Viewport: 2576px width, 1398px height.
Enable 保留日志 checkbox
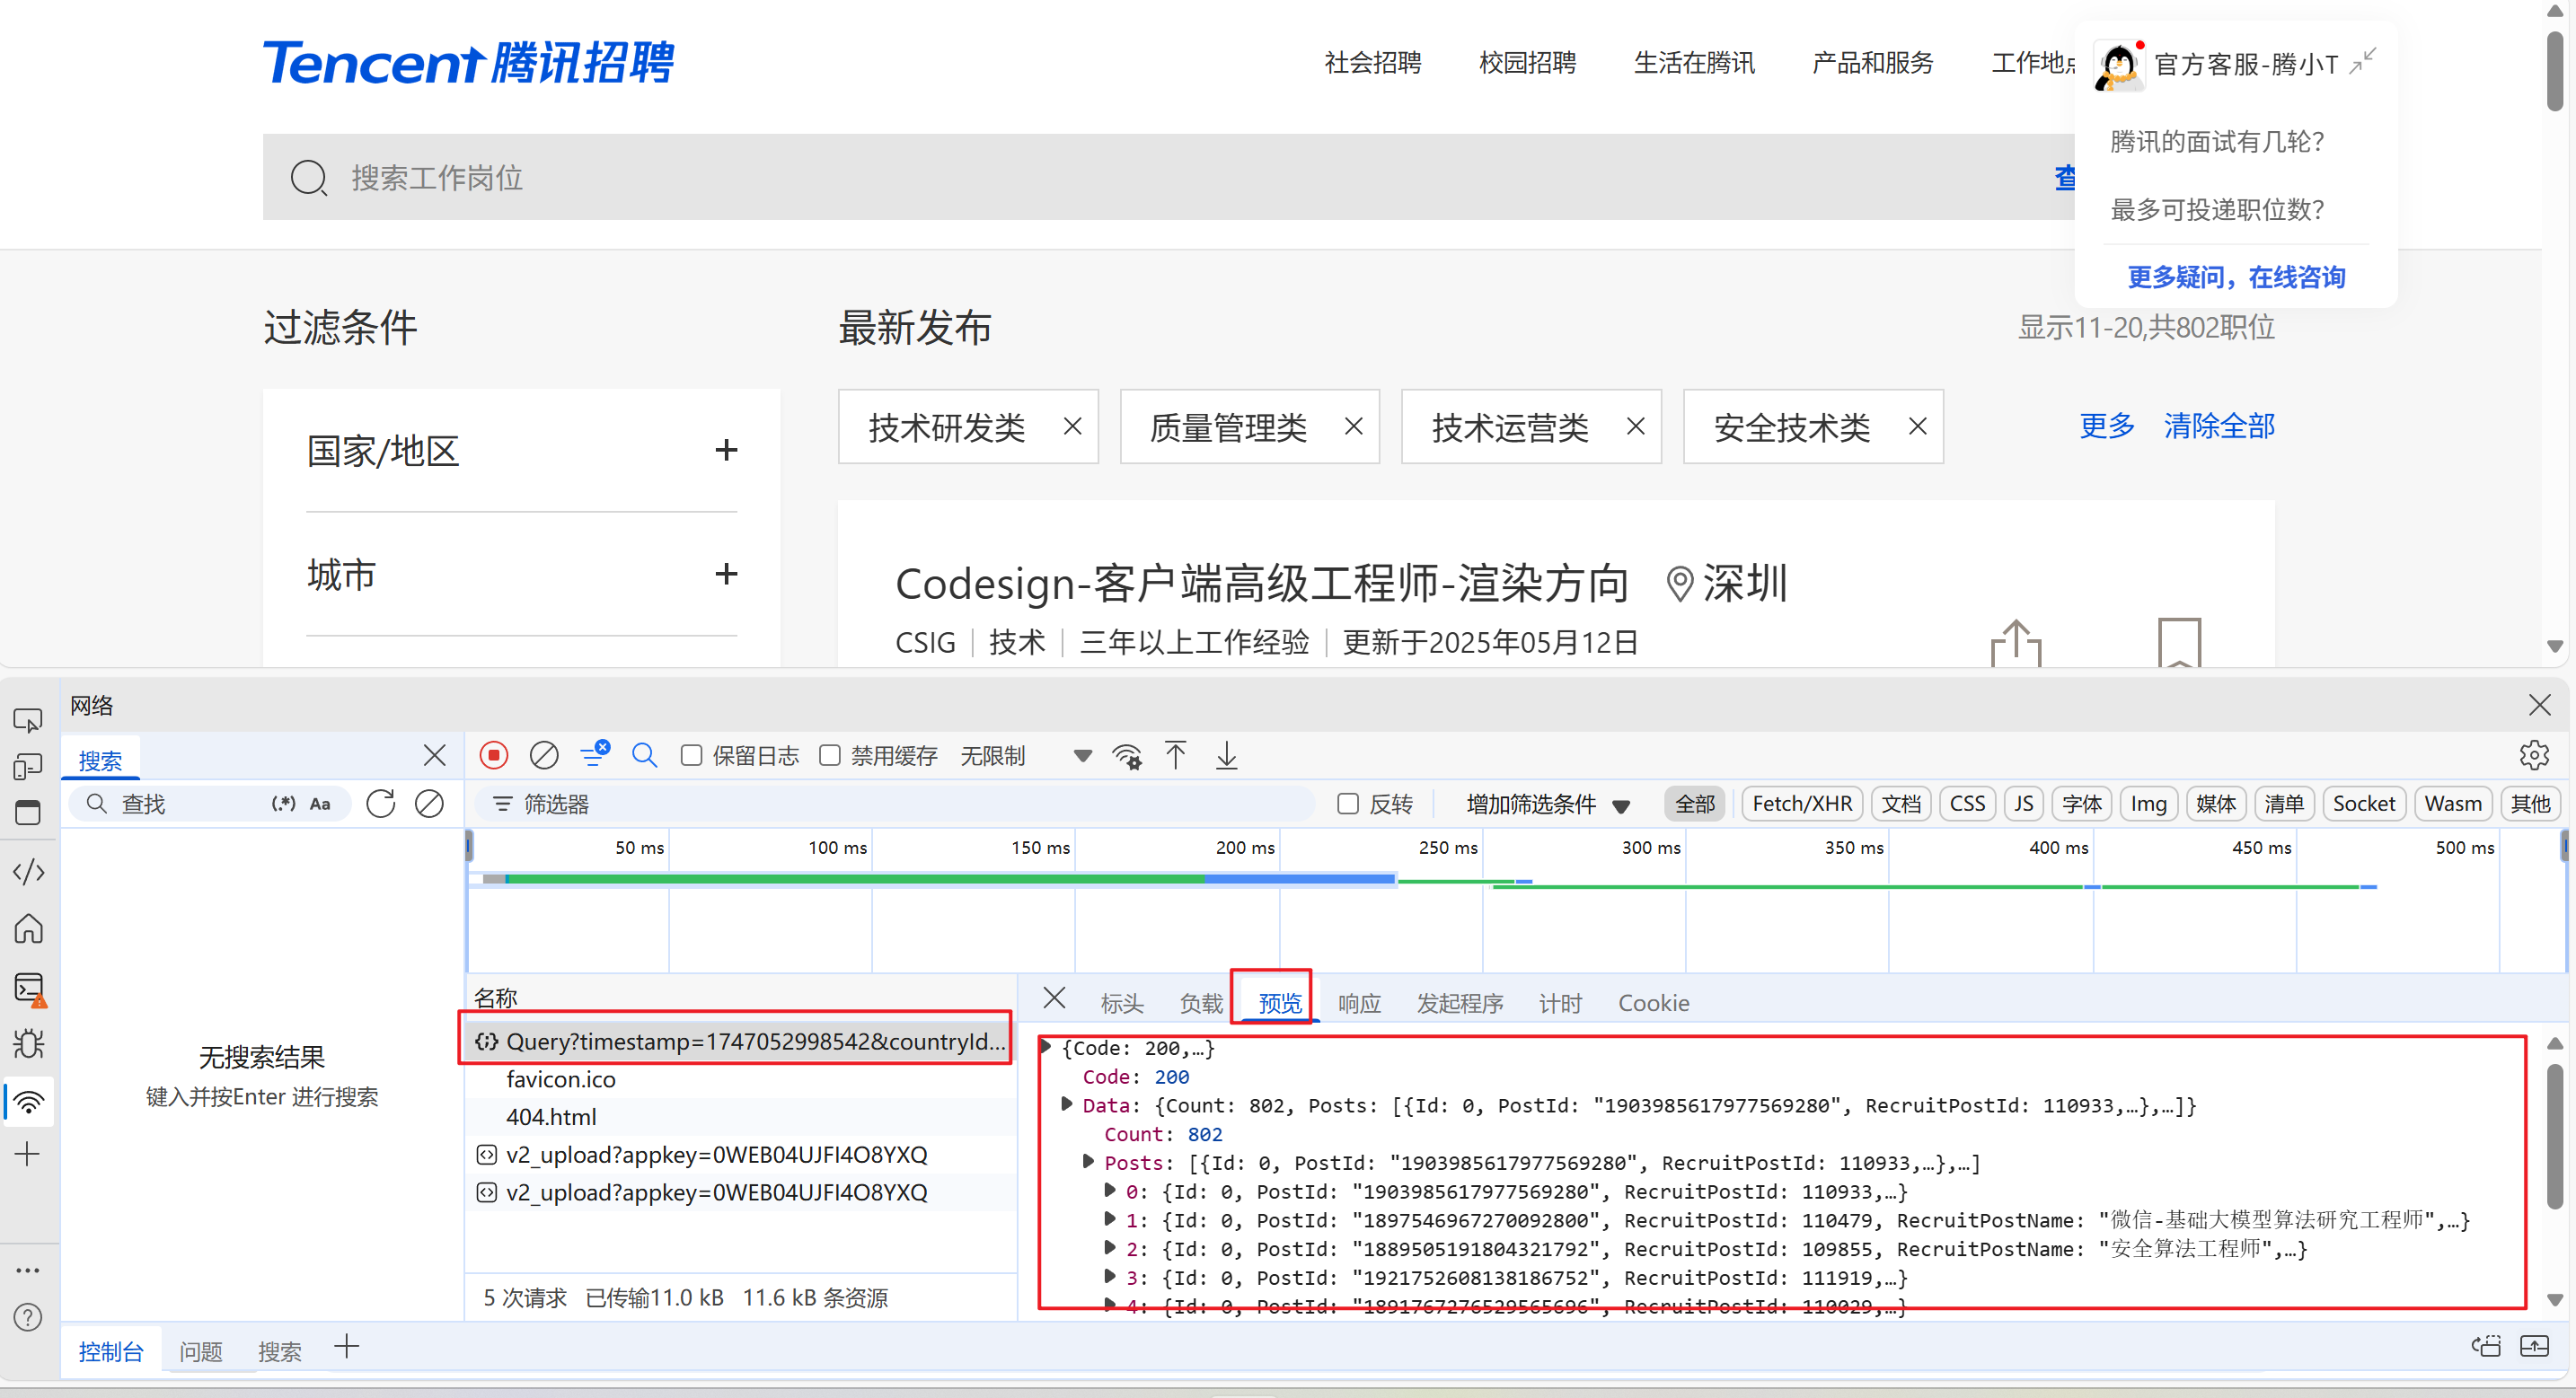tap(691, 755)
